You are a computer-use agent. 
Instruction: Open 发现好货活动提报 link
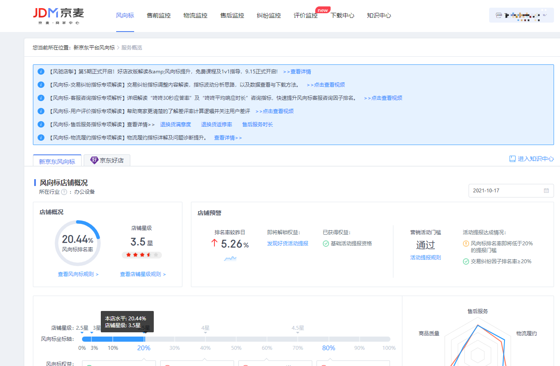[288, 244]
